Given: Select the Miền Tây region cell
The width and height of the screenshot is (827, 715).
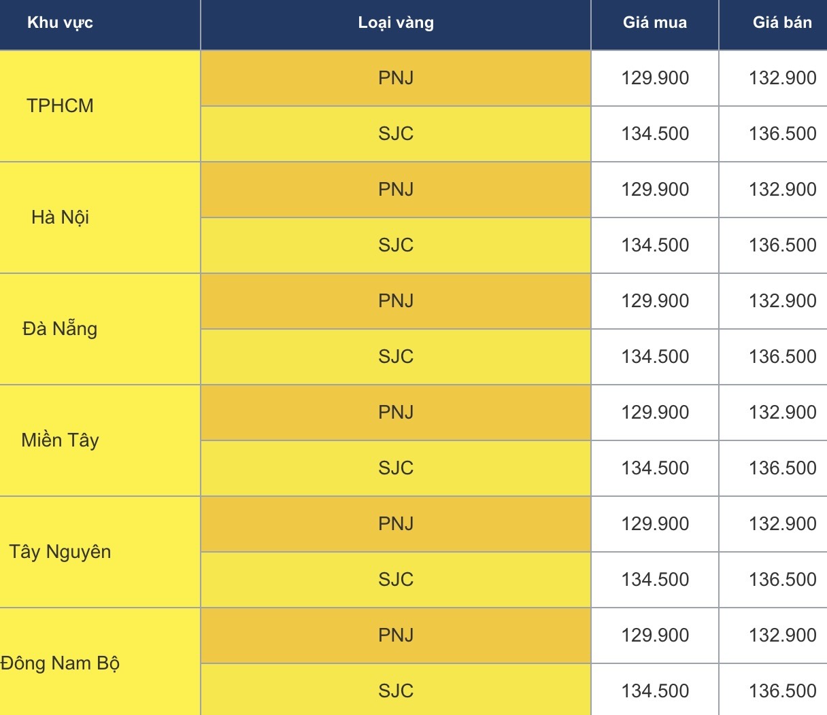Looking at the screenshot, I should click(60, 440).
